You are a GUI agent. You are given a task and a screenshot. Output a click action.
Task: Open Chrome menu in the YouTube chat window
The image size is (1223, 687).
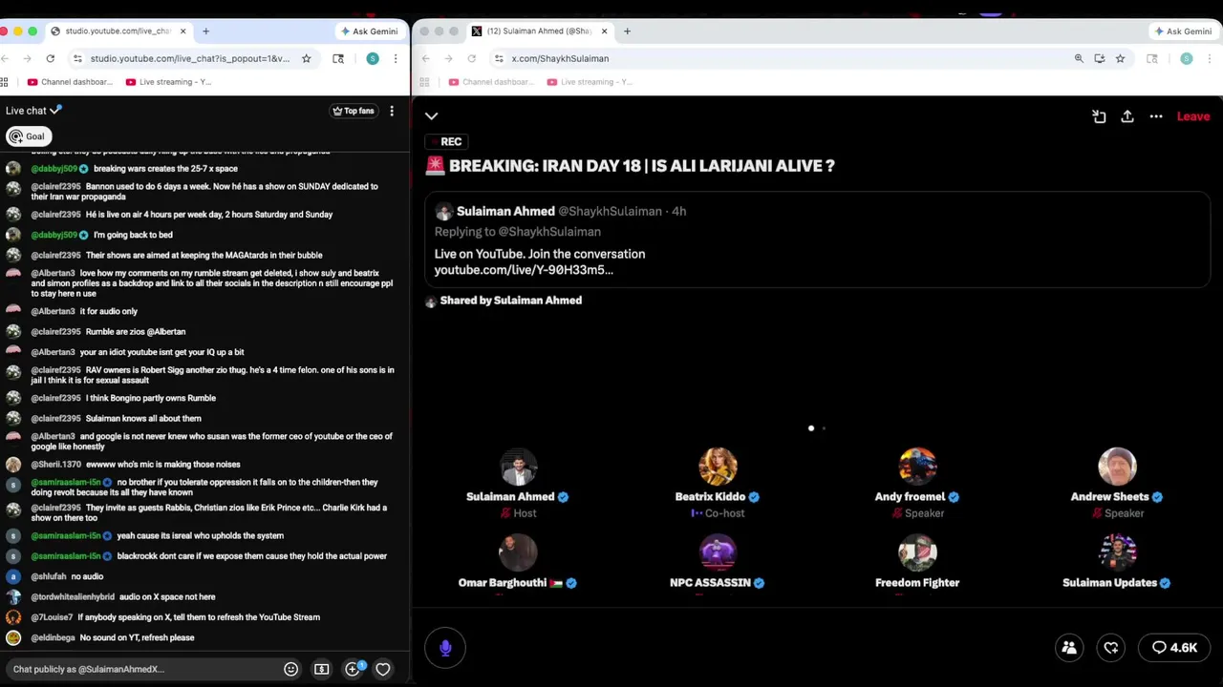pyautogui.click(x=397, y=58)
